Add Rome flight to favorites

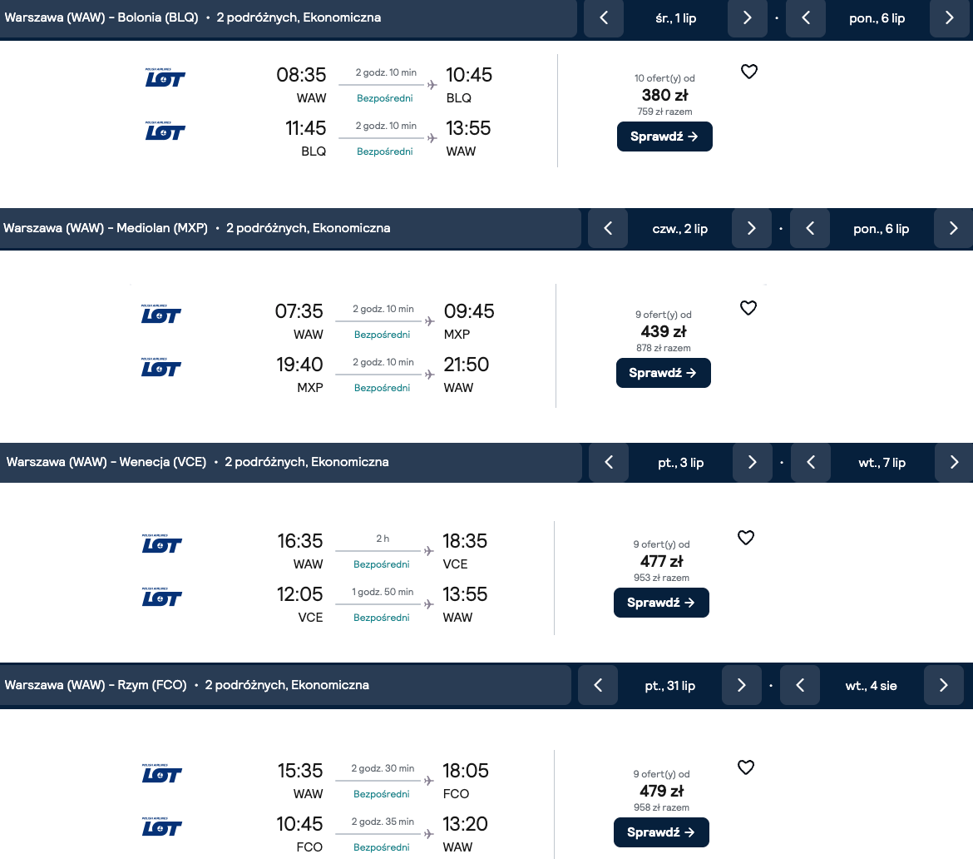click(746, 767)
